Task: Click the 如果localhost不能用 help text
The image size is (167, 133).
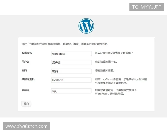Action: [121, 81]
